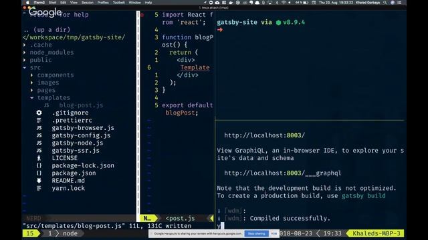Open Spotlight search magnifier in menu bar
The height and width of the screenshot is (240, 428).
[385, 3]
